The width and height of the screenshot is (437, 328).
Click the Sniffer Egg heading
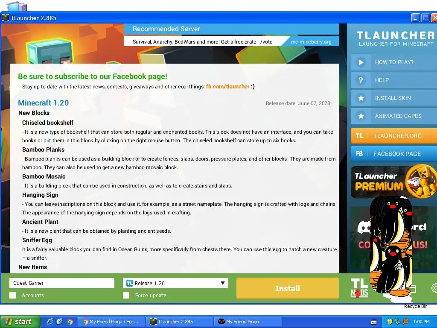[x=37, y=240]
